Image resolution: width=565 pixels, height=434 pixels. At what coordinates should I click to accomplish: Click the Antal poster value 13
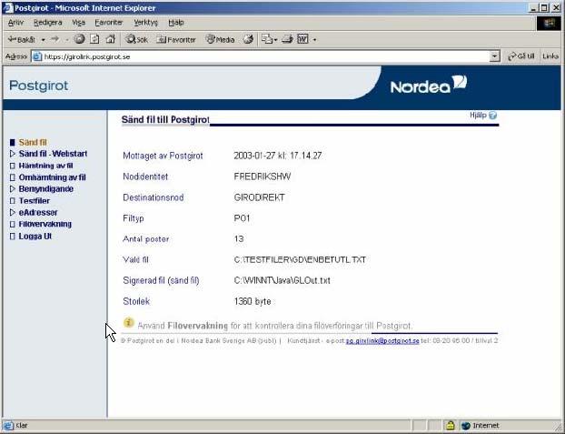[x=239, y=239]
